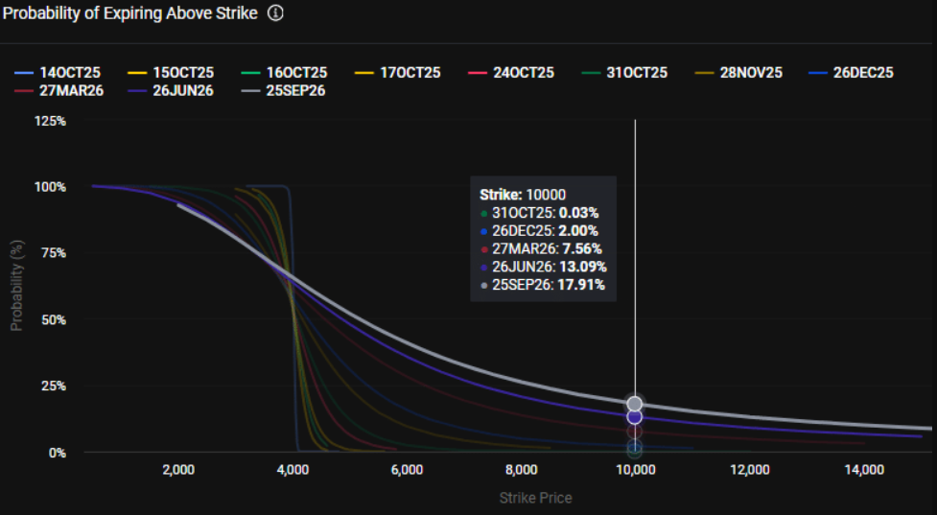Show or hide the 28NOV25 series

tap(738, 72)
